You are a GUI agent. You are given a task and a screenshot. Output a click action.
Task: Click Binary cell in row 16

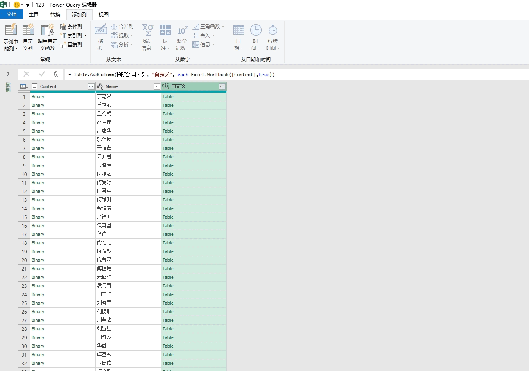click(63, 226)
